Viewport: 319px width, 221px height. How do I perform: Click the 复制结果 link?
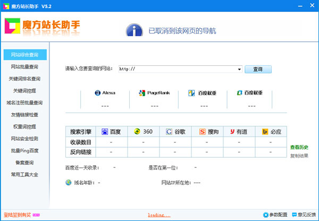click(x=299, y=156)
